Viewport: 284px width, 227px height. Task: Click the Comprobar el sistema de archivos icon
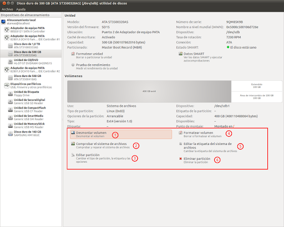73,143
